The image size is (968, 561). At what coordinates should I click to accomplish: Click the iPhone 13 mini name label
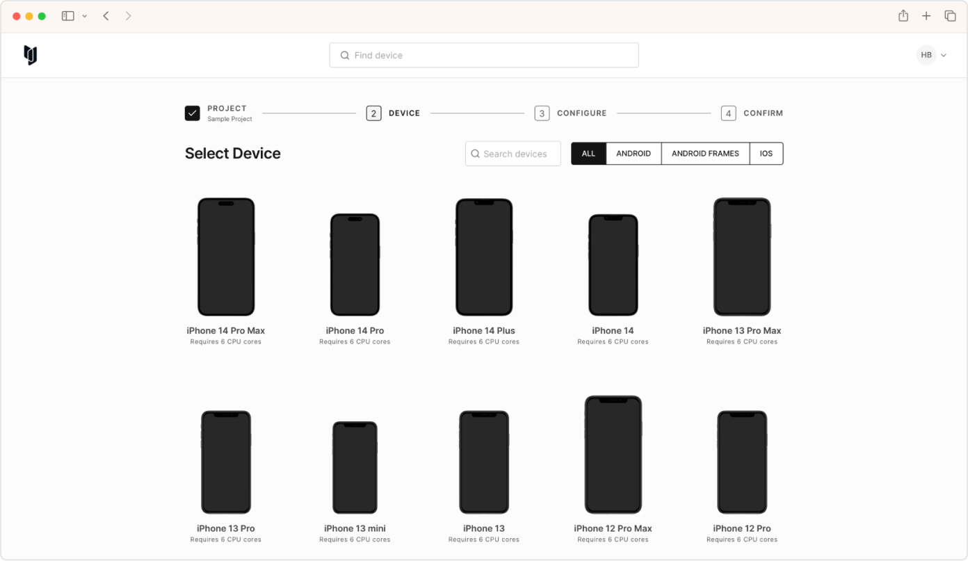point(355,528)
